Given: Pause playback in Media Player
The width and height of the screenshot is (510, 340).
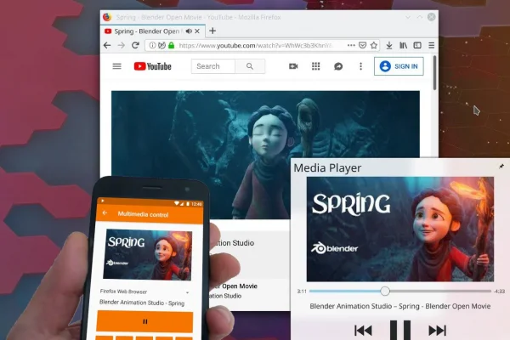Looking at the screenshot, I should [x=400, y=330].
